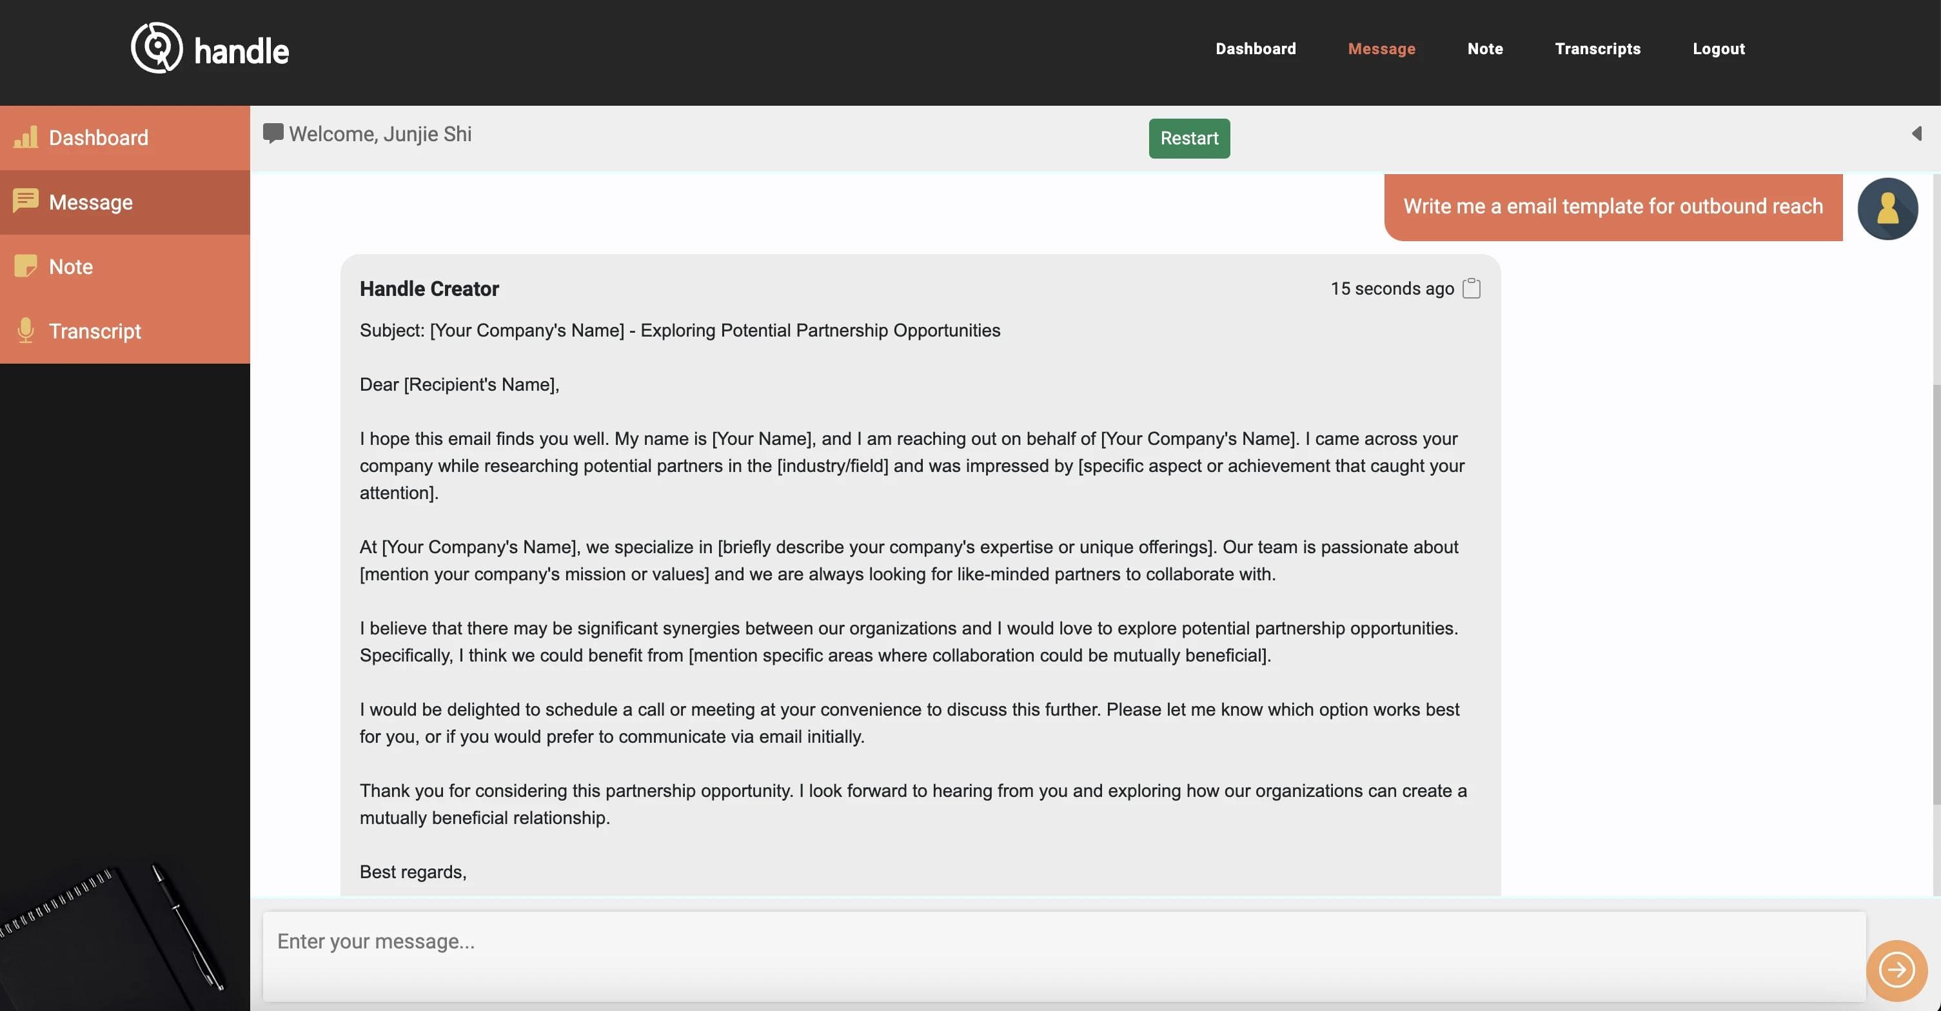The height and width of the screenshot is (1011, 1941).
Task: Click the Logout link
Action: pyautogui.click(x=1718, y=49)
